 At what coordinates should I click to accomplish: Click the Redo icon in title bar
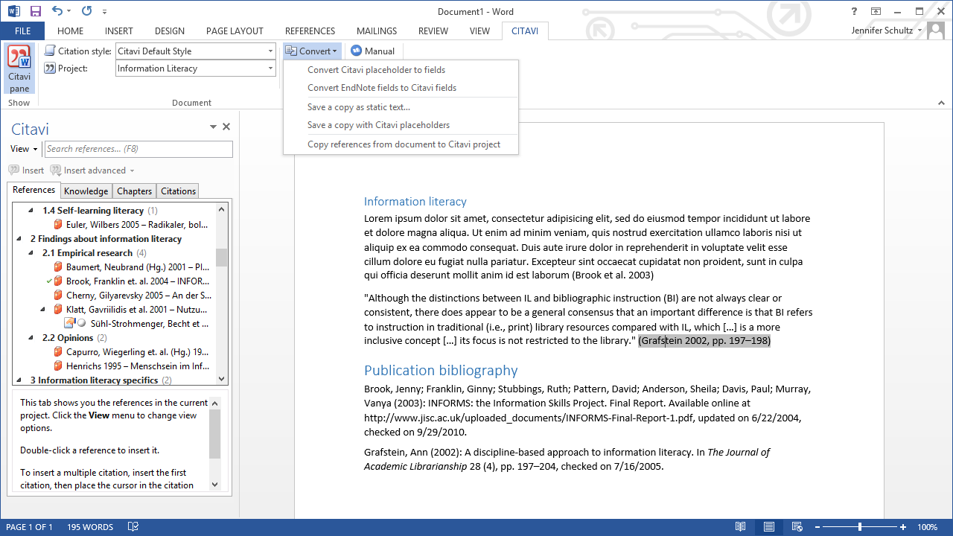[86, 11]
